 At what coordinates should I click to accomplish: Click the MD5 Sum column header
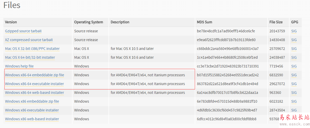coord(205,22)
